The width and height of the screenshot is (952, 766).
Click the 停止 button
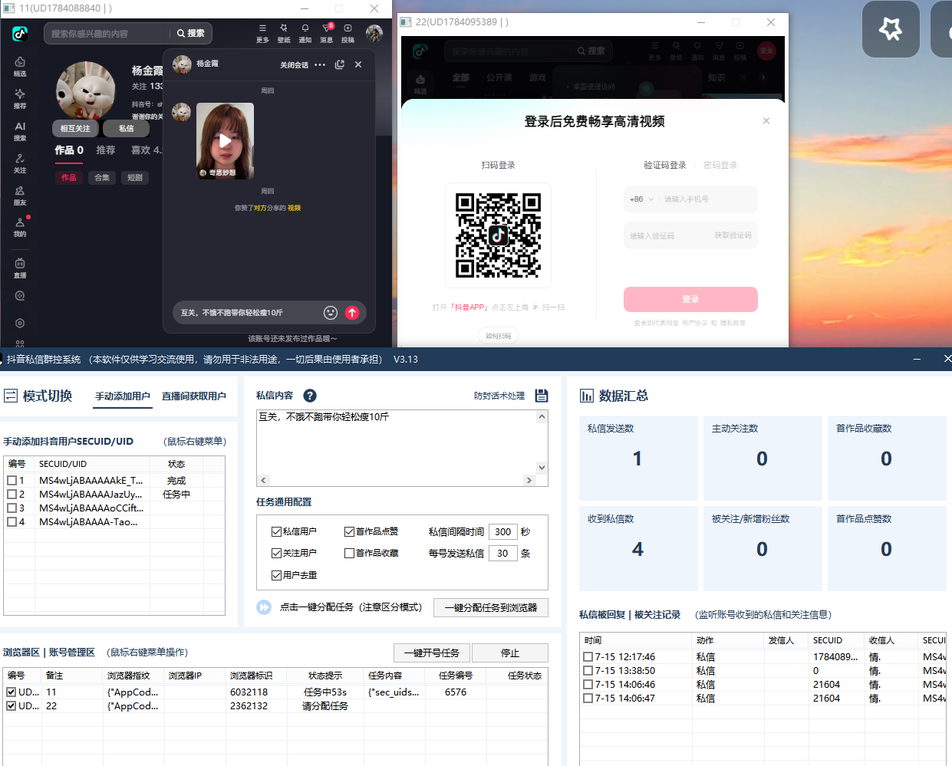510,653
